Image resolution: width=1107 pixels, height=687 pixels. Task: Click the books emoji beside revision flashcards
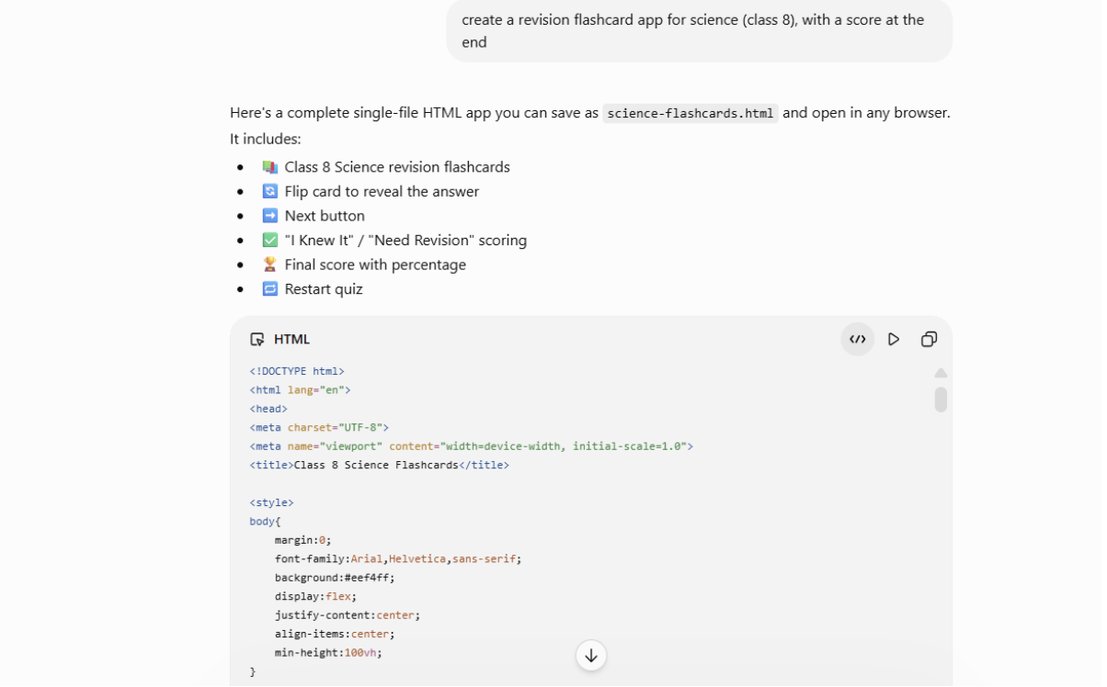point(269,167)
